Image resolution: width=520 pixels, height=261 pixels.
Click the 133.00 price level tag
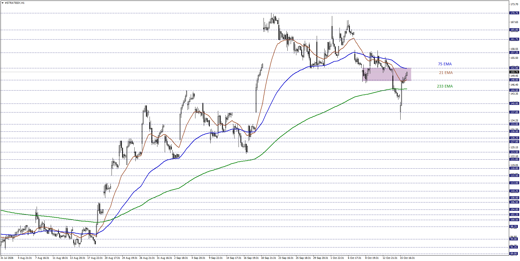pyautogui.click(x=514, y=124)
